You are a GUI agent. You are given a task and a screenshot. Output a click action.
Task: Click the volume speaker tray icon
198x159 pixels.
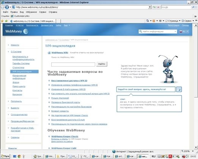tap(187, 156)
